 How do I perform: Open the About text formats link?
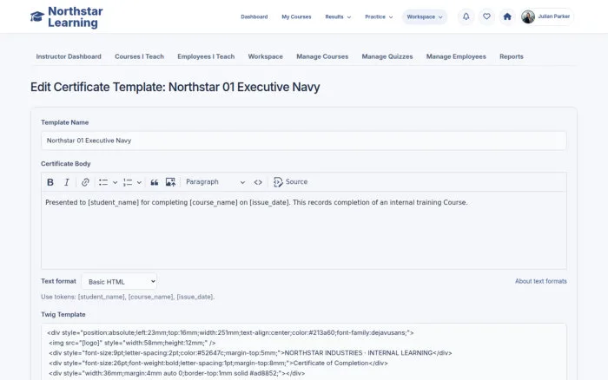(x=541, y=281)
